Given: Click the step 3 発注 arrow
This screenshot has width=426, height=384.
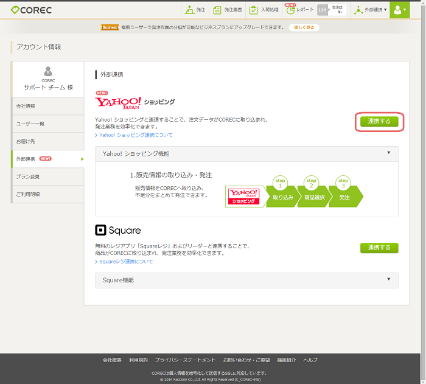Looking at the screenshot, I should pyautogui.click(x=346, y=196).
